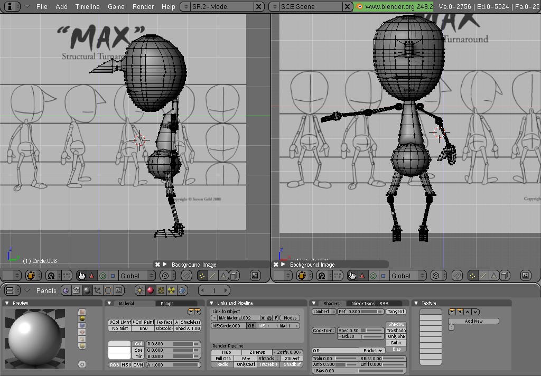Open World buttons globe icon
Image resolution: width=541 pixels, height=376 pixels.
point(182,291)
